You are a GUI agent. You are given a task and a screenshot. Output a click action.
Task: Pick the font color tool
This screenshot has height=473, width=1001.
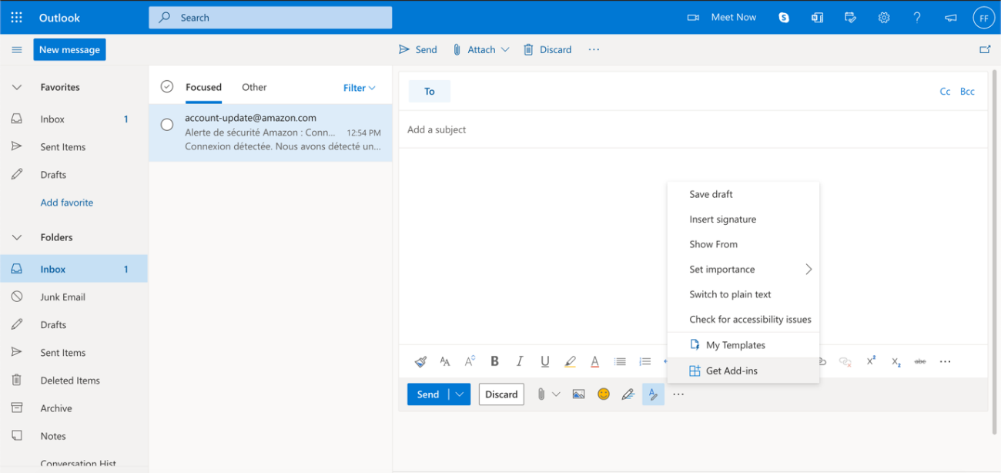594,361
